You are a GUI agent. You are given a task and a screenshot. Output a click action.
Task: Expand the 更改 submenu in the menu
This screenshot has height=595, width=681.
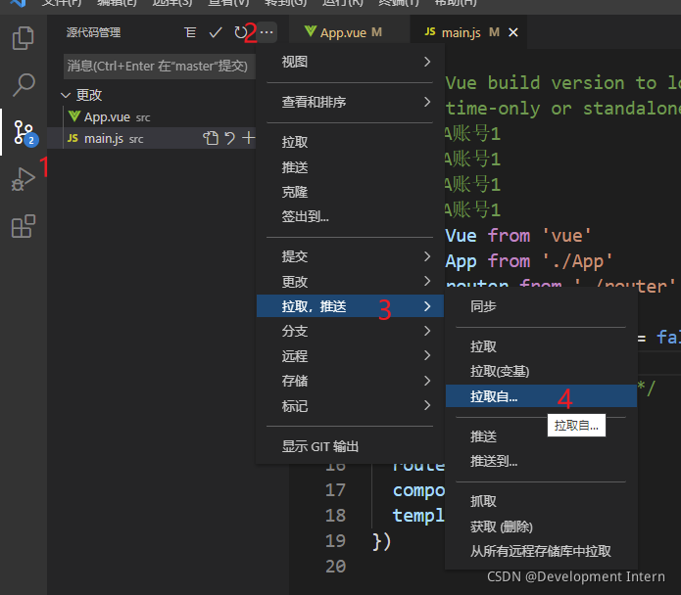click(350, 282)
